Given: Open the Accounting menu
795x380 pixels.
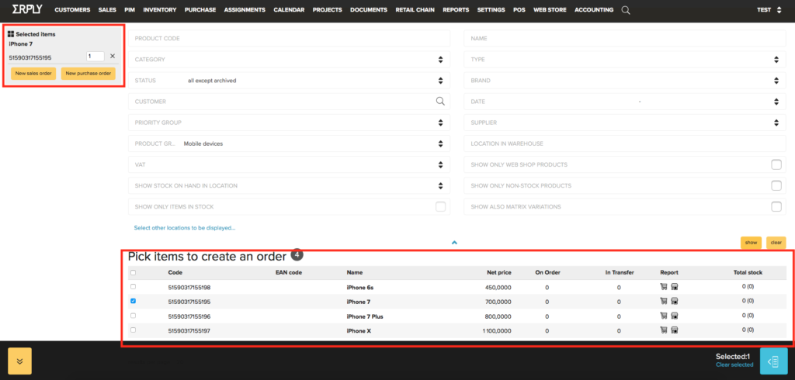Looking at the screenshot, I should 594,9.
